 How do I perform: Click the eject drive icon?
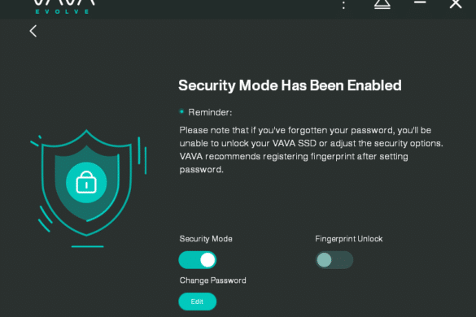[382, 4]
